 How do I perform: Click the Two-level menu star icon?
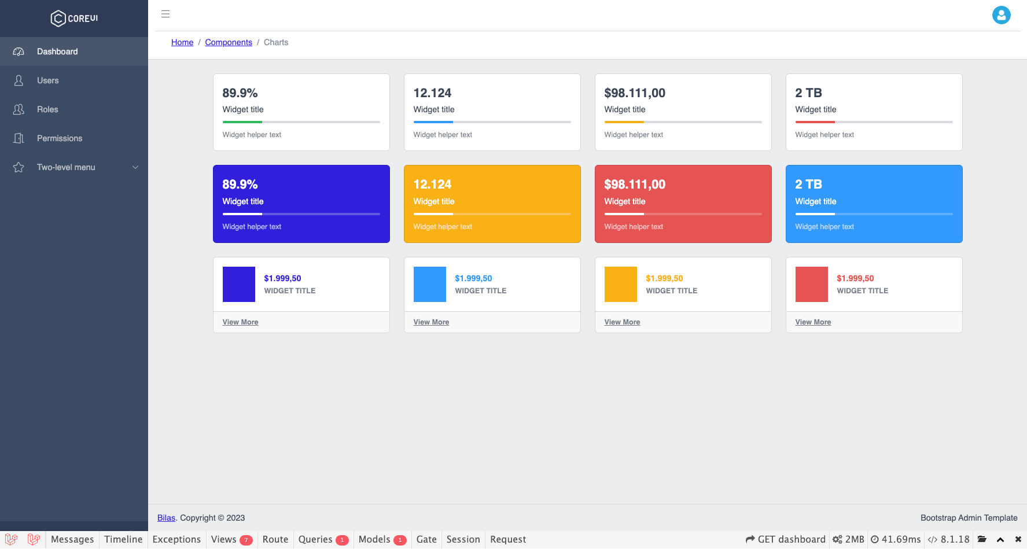pos(19,167)
